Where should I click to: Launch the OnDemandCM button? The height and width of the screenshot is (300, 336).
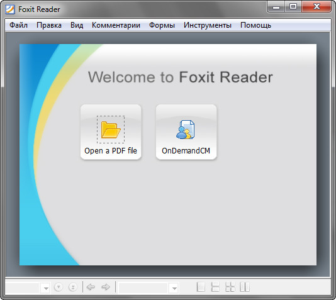tap(186, 132)
